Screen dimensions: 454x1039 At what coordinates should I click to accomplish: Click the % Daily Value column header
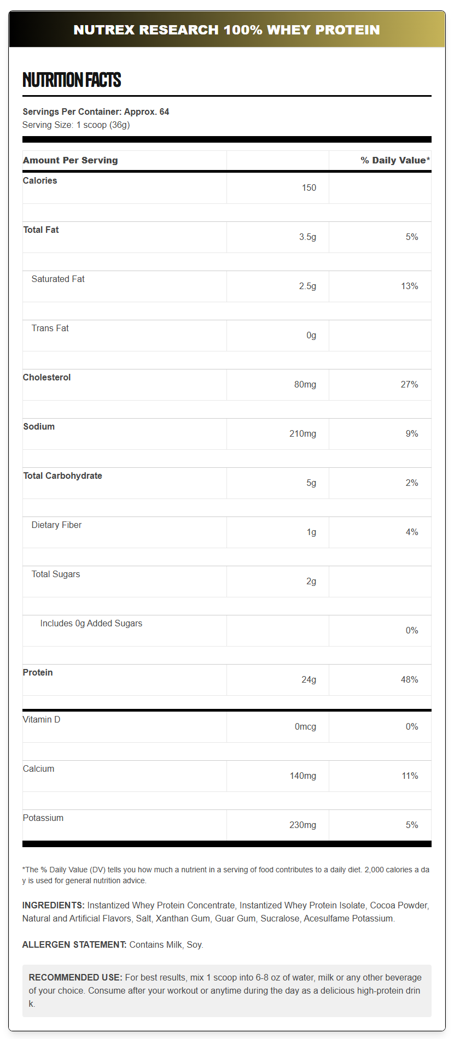(395, 160)
